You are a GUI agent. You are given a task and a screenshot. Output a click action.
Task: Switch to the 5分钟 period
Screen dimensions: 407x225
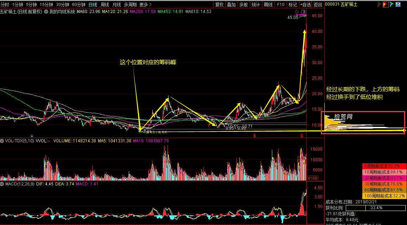pos(31,5)
